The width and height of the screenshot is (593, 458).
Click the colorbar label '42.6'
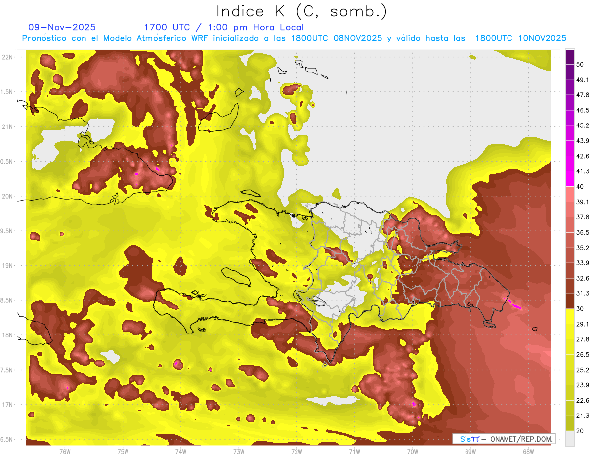[x=583, y=156]
